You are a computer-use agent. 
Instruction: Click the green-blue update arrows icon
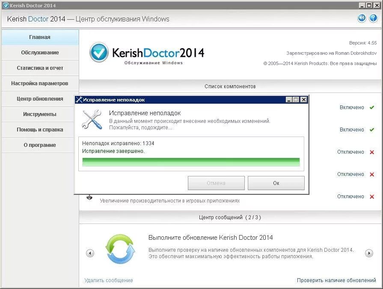click(x=120, y=249)
